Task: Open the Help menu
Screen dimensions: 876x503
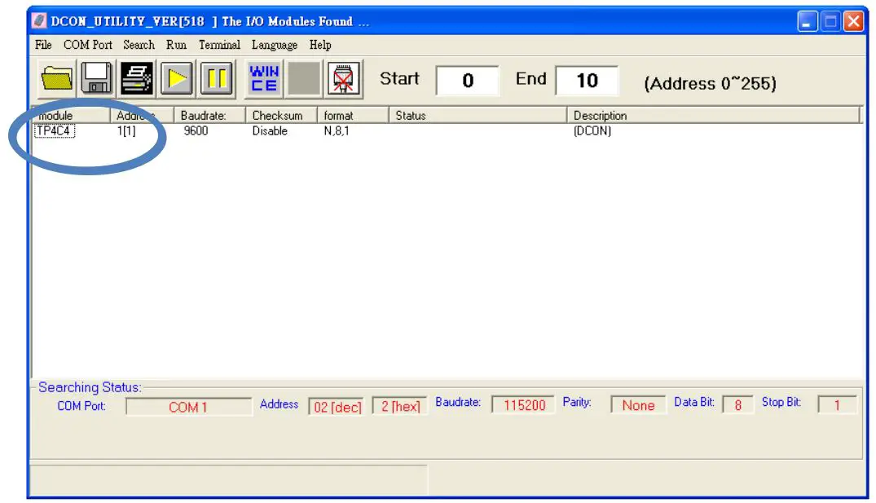Action: click(x=319, y=45)
